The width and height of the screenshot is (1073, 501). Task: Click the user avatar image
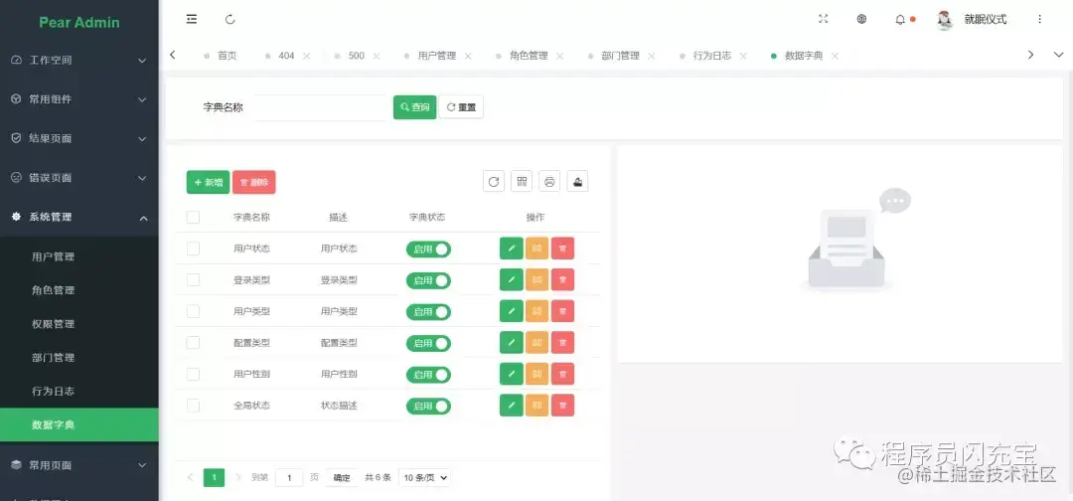(x=945, y=20)
